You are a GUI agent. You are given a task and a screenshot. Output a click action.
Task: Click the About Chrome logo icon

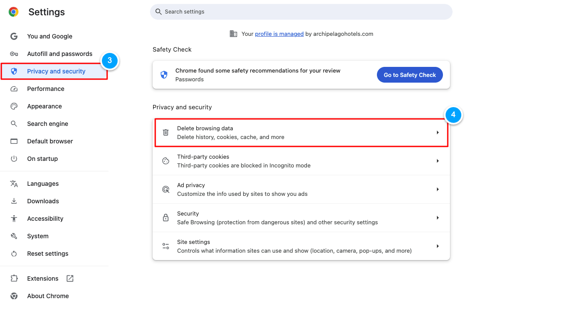pyautogui.click(x=14, y=296)
